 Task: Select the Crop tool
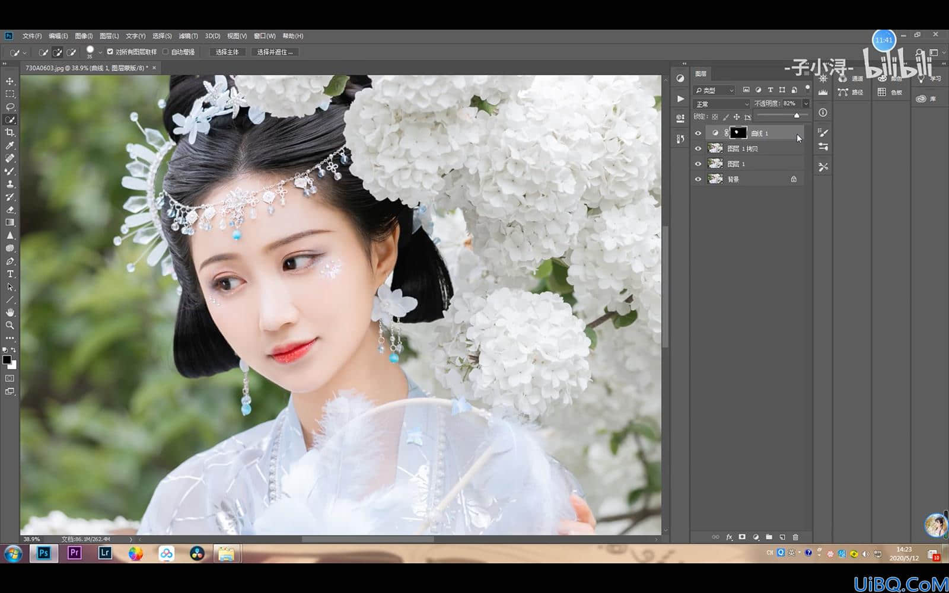pyautogui.click(x=10, y=133)
